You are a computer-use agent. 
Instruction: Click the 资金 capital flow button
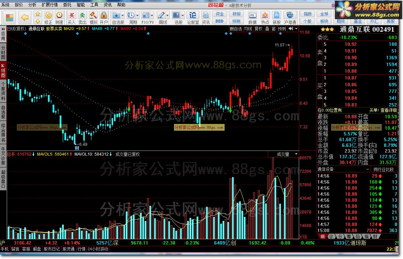click(x=220, y=14)
